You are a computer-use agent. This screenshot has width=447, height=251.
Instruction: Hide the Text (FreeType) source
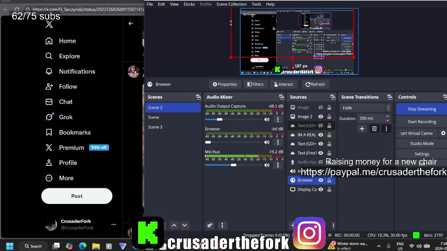tap(321, 153)
